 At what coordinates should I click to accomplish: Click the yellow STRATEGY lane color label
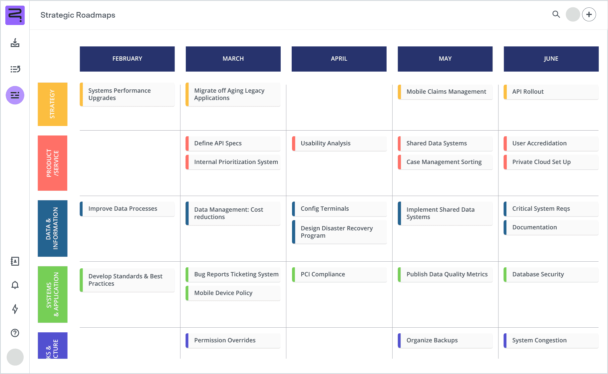[x=52, y=104]
